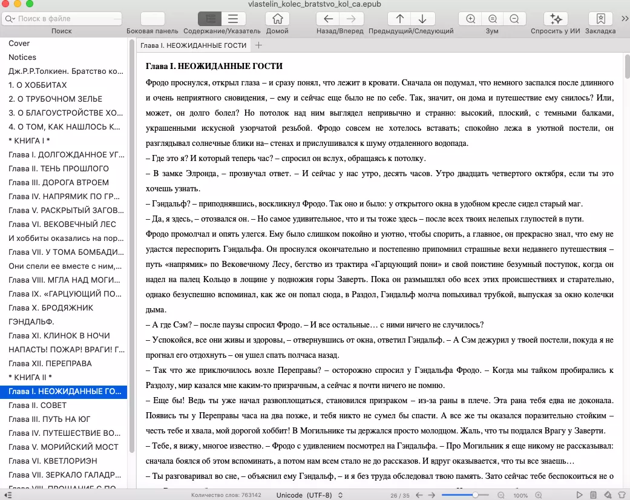This screenshot has width=630, height=500.
Task: Zoom in using toolbar magnifier plus
Action: (470, 19)
